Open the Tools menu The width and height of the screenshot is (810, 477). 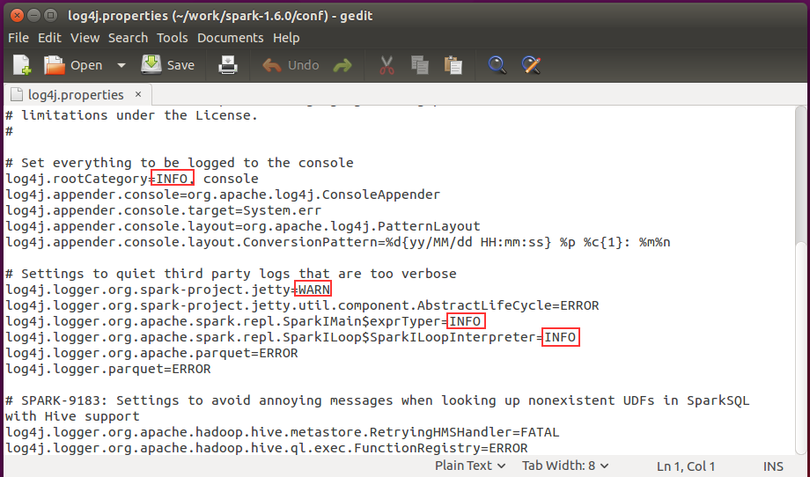172,38
